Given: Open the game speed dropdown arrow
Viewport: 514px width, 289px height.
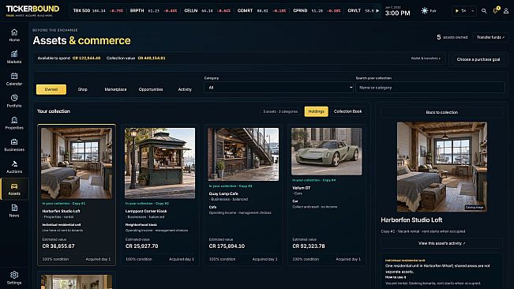Looking at the screenshot, I should coord(472,11).
